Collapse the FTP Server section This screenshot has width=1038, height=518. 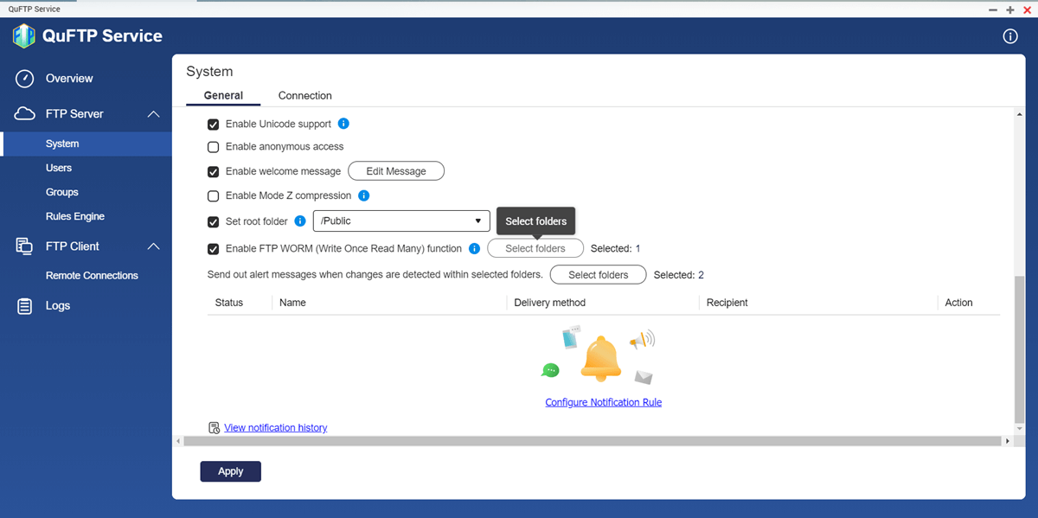click(x=153, y=114)
